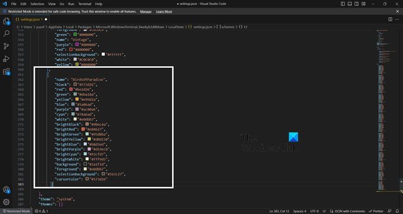Toggle the secondary side bar layout button
The height and width of the screenshot is (214, 403).
pyautogui.click(x=357, y=4)
